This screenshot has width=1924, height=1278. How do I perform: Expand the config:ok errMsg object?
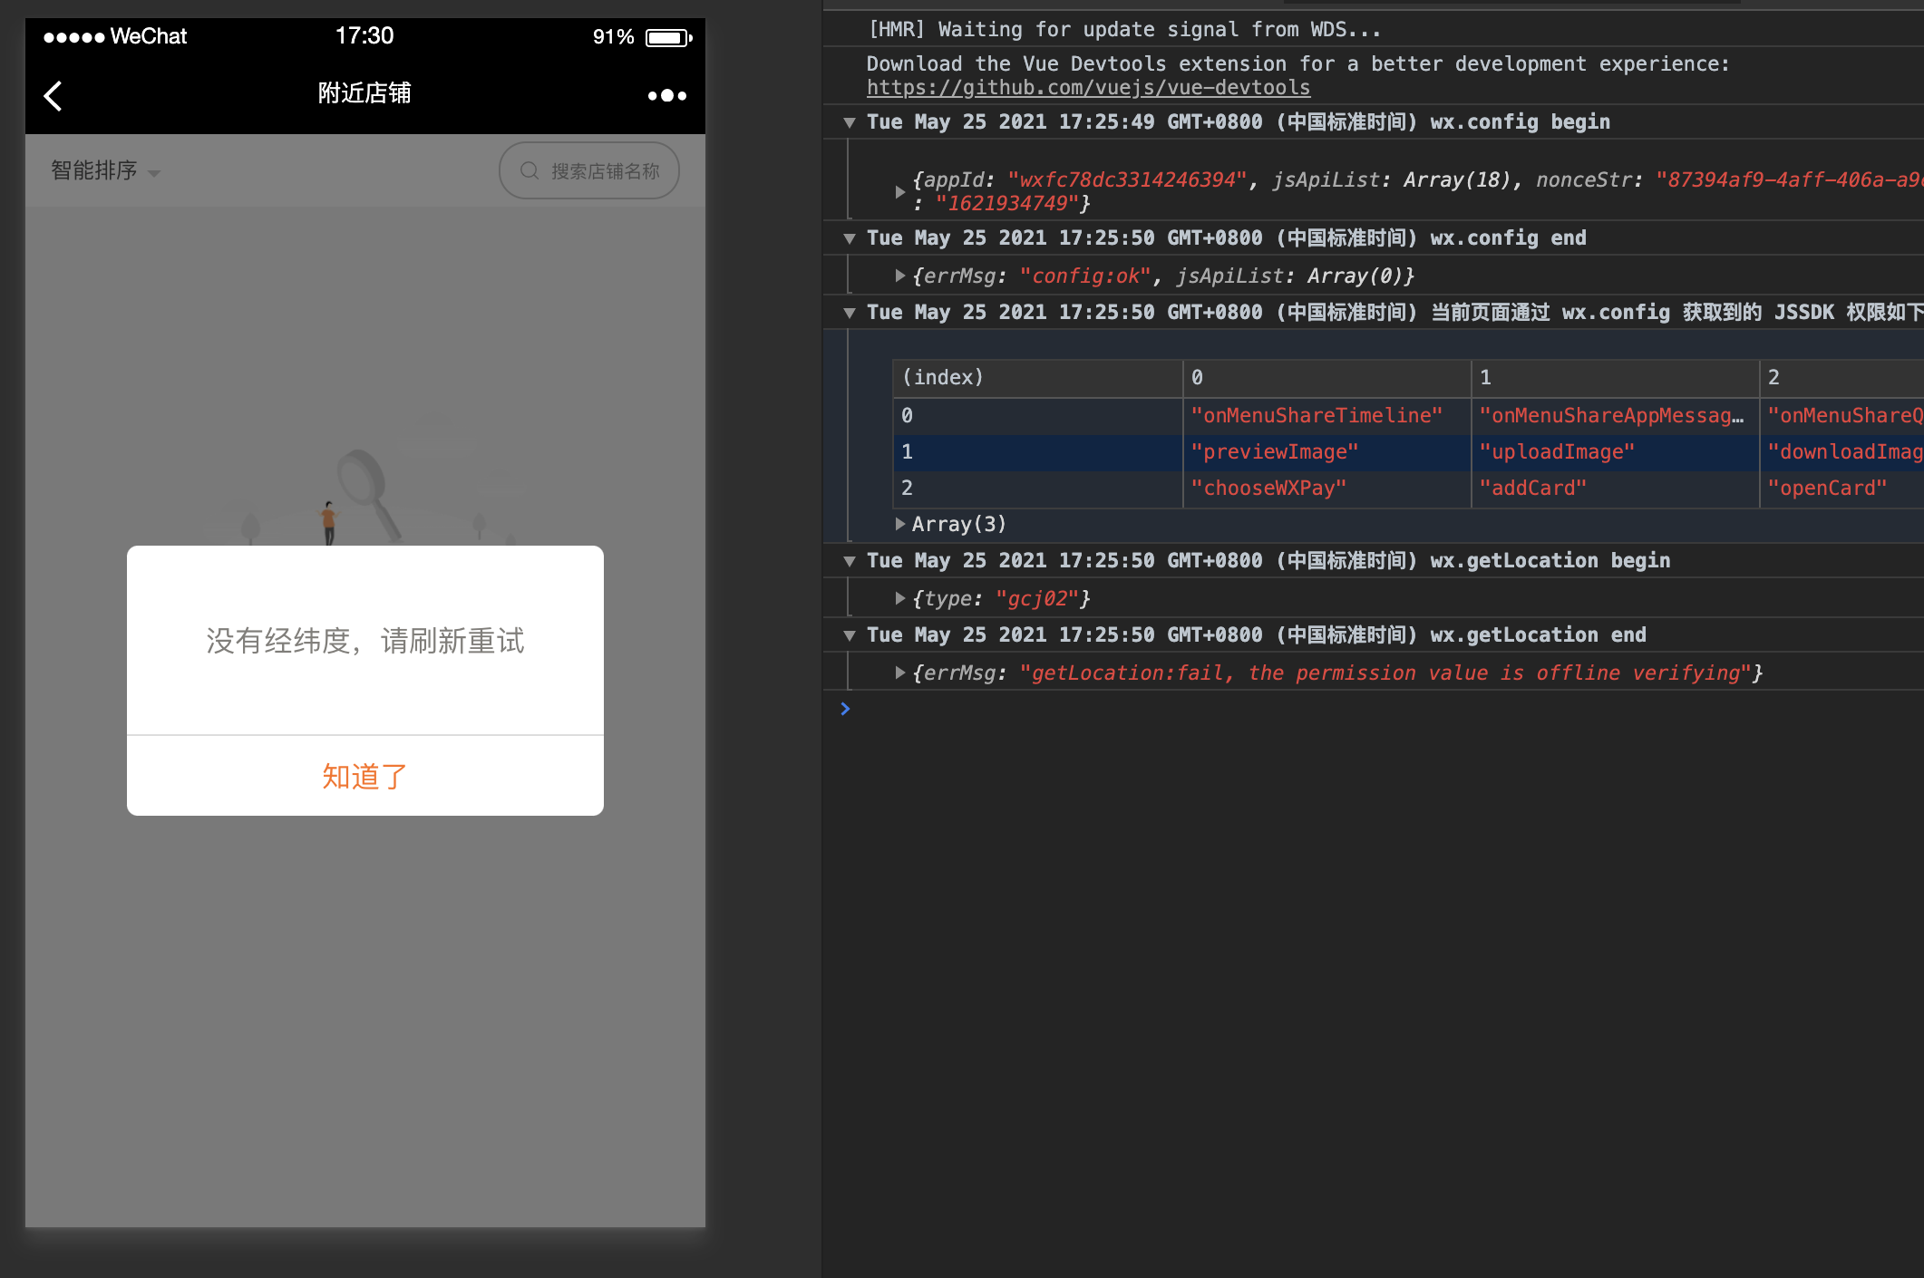click(899, 276)
